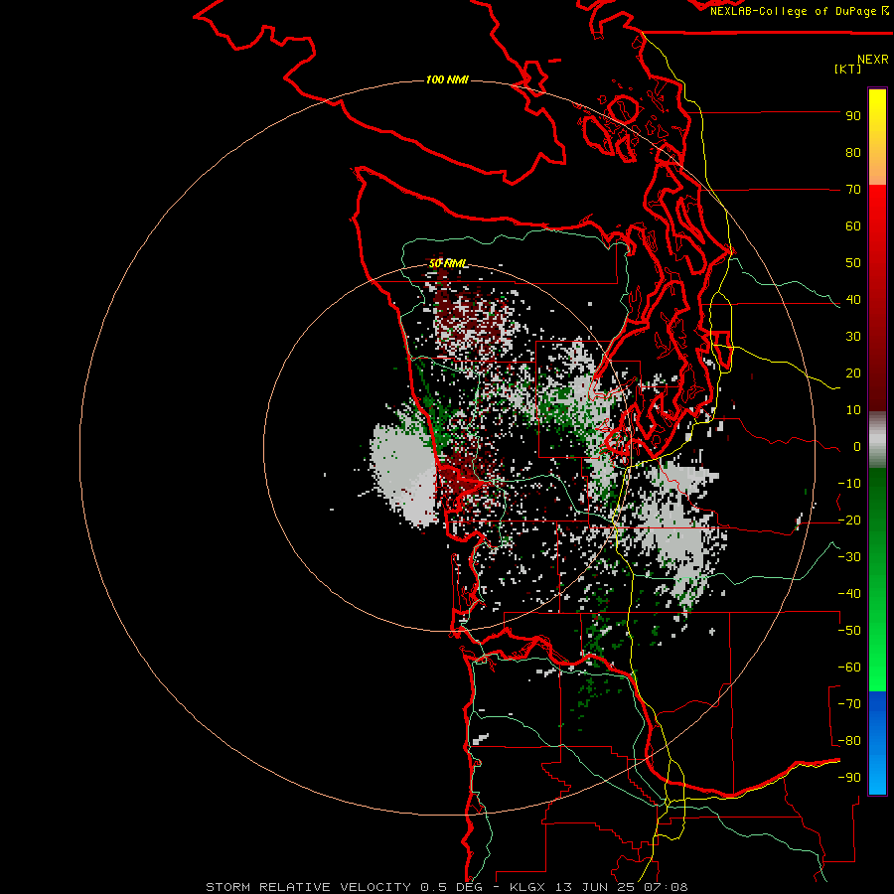The height and width of the screenshot is (894, 894).
Task: Select the -20 value on velocity scale
Action: (849, 521)
